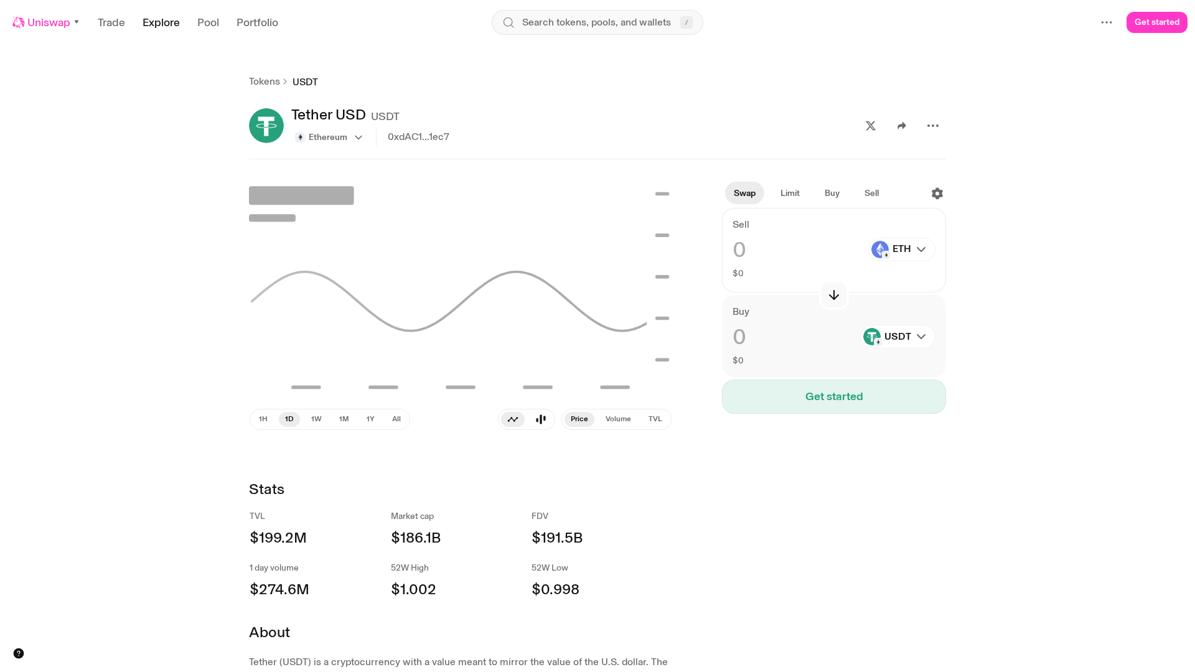Click the USDT breadcrumb label
This screenshot has height=672, width=1195.
click(305, 82)
